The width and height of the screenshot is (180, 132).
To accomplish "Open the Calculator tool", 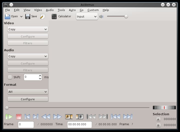I will pos(61,16).
